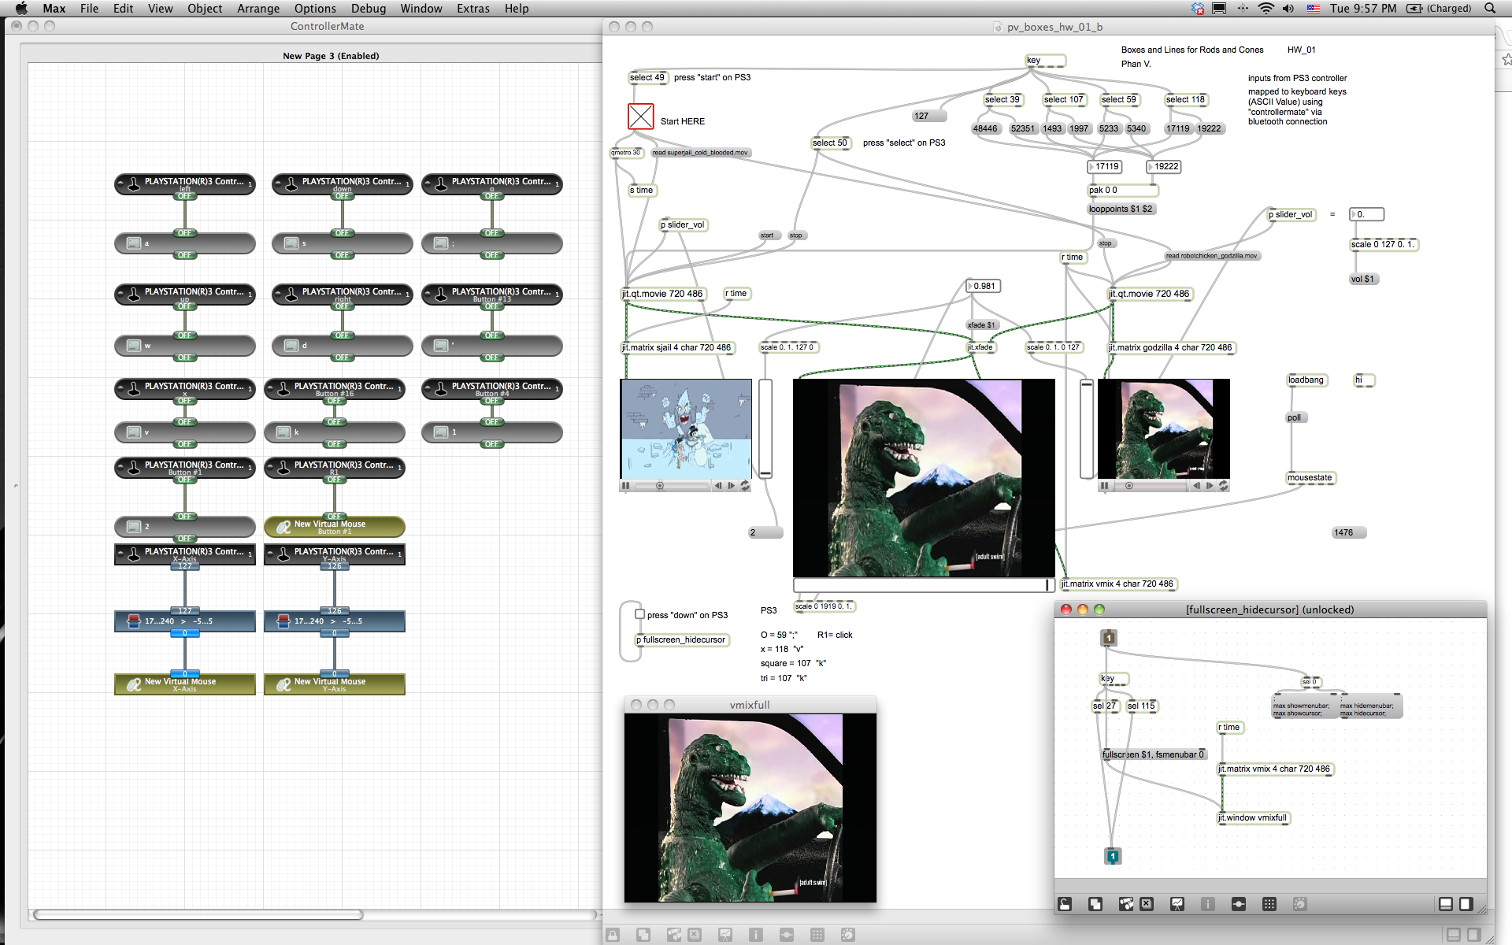Click the '48446' message box

pos(985,128)
